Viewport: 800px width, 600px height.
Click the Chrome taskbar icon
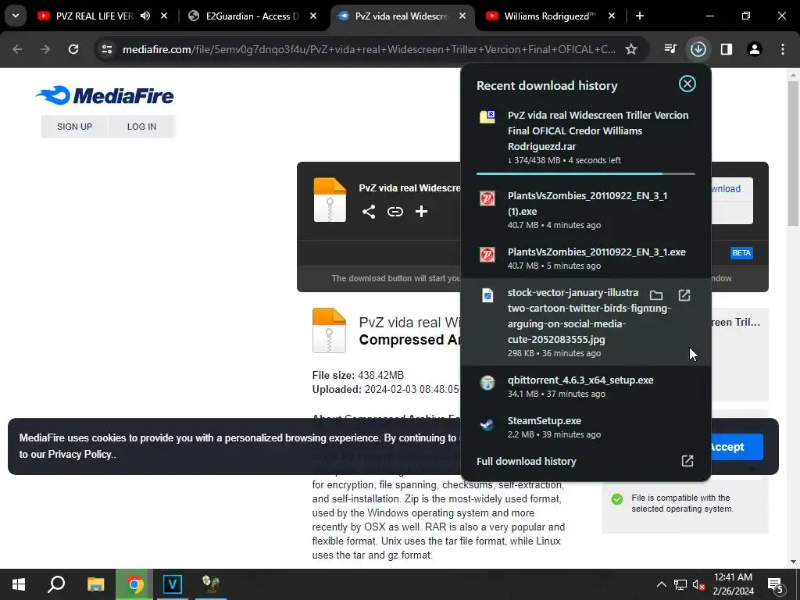click(134, 584)
